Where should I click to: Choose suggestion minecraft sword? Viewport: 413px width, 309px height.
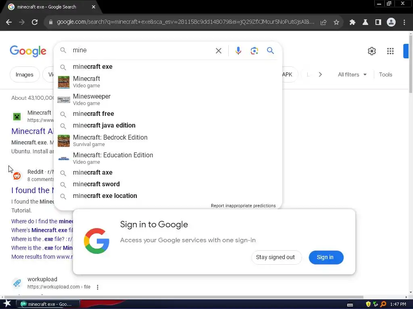(168, 184)
